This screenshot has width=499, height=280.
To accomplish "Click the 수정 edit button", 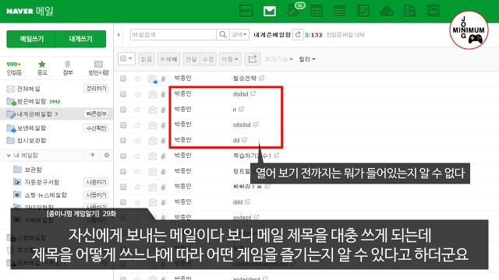I will tap(208, 59).
